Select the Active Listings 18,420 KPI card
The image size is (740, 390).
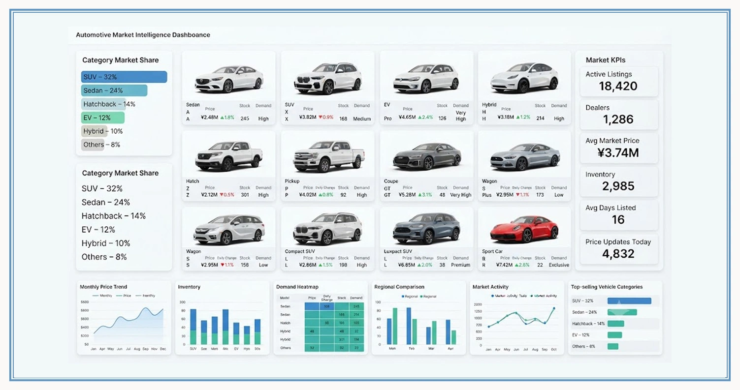tap(618, 81)
